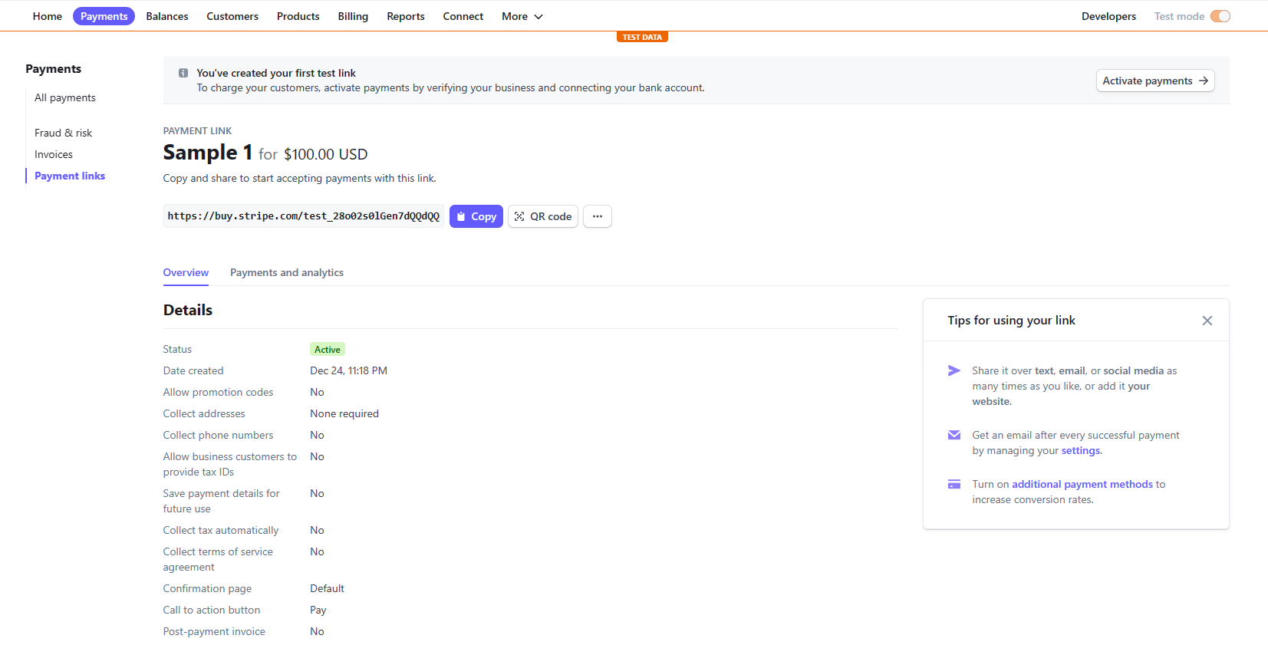Open the Home tab
This screenshot has height=655, width=1268.
pyautogui.click(x=48, y=16)
